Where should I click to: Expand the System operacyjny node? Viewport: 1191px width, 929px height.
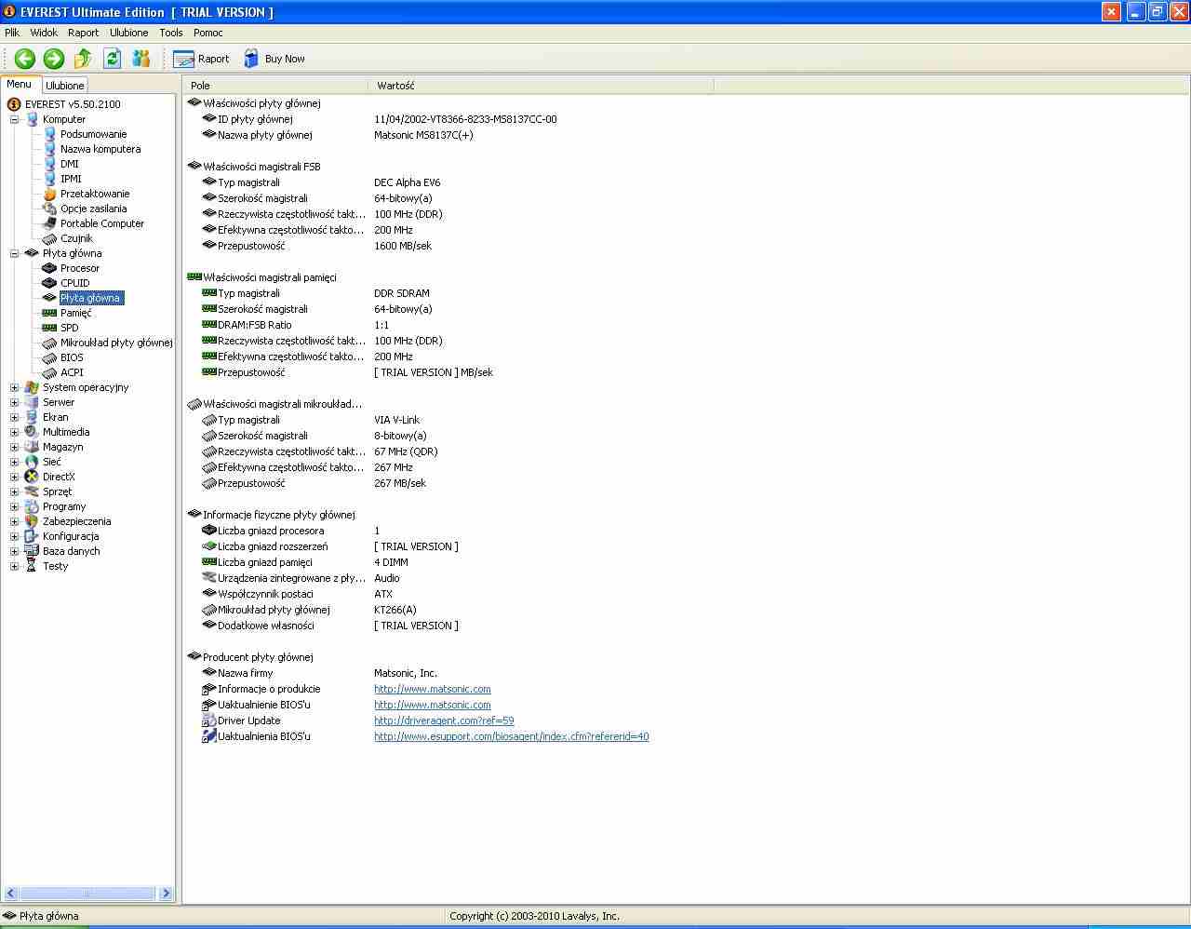coord(14,387)
